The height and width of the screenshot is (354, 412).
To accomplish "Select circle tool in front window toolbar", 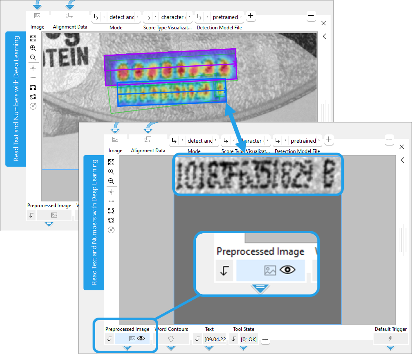I will click(x=111, y=230).
